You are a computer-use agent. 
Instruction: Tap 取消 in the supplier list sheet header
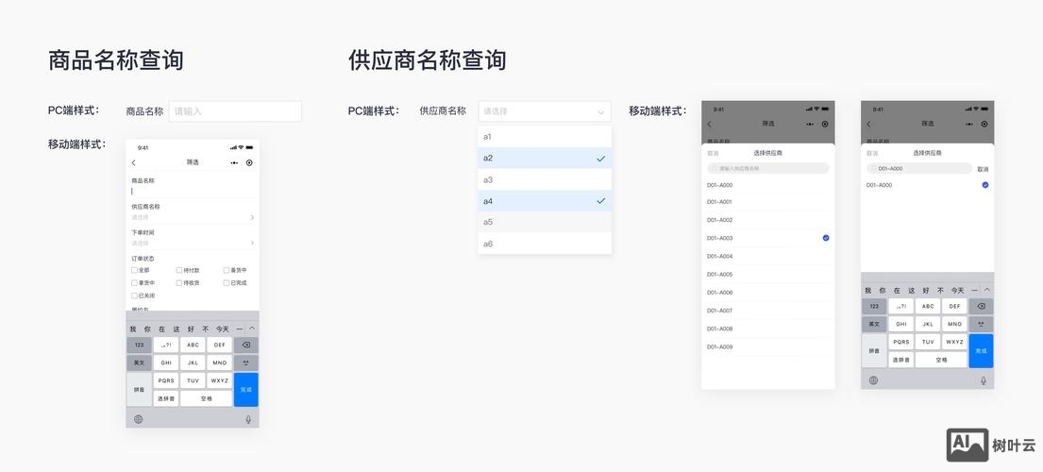[x=713, y=153]
